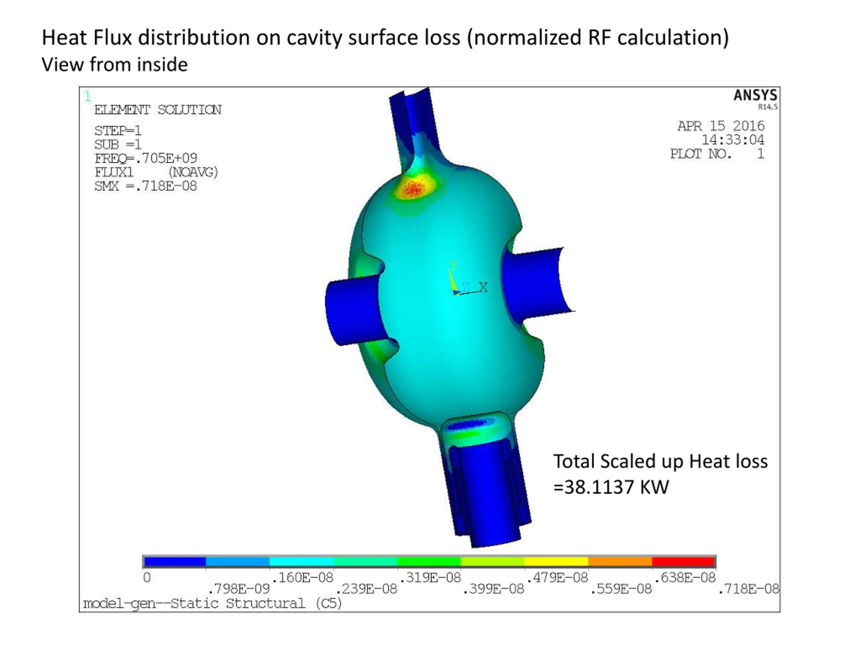
Task: Click the yellow-green legend swatch
Action: click(x=492, y=562)
